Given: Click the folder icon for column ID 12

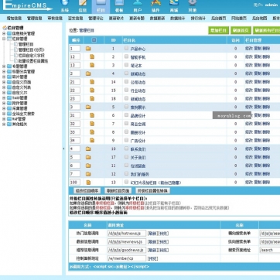Looking at the screenshot, I should (x=88, y=174).
